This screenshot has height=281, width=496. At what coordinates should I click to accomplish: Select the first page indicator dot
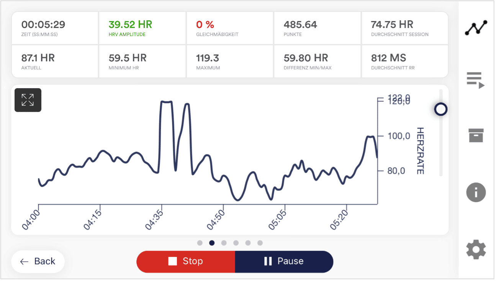coord(200,243)
